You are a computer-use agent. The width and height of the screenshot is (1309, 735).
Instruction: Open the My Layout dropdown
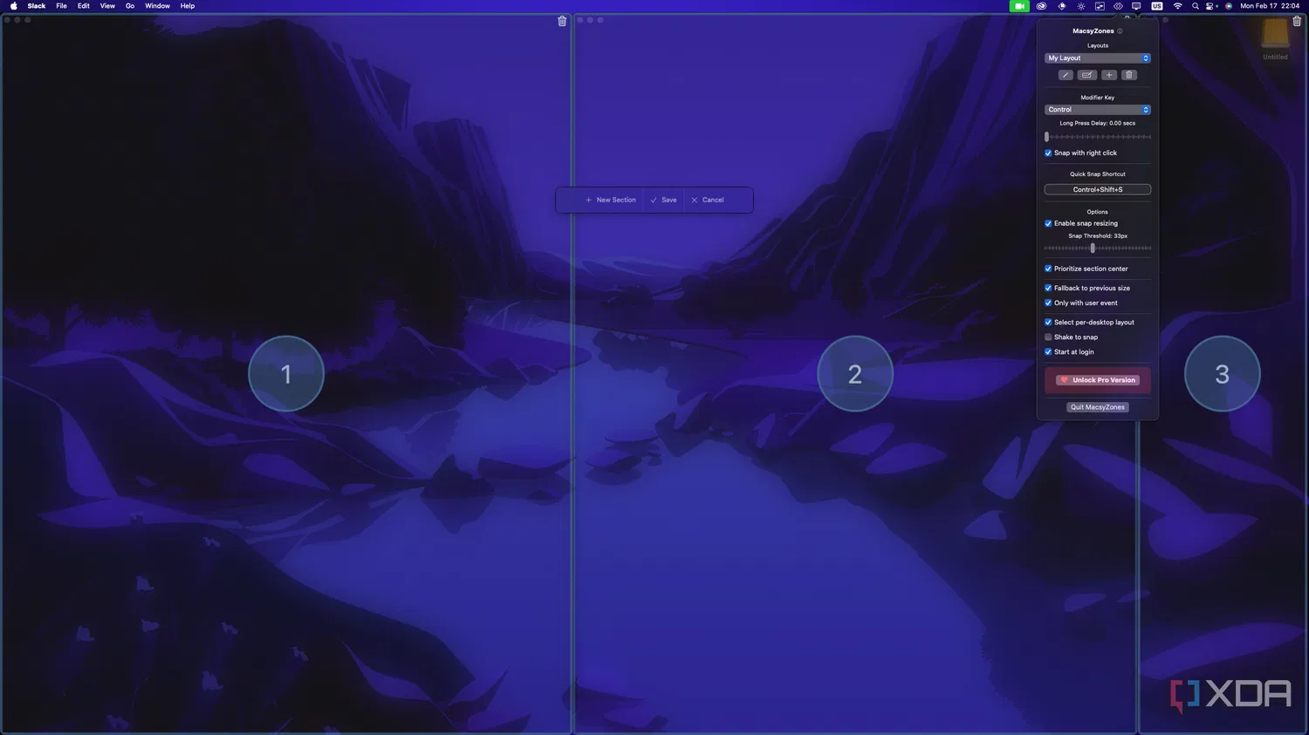1098,58
